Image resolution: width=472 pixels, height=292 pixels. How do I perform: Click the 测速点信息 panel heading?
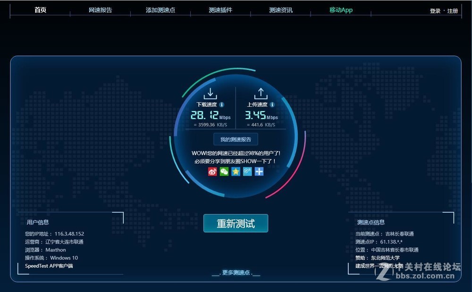[371, 223]
